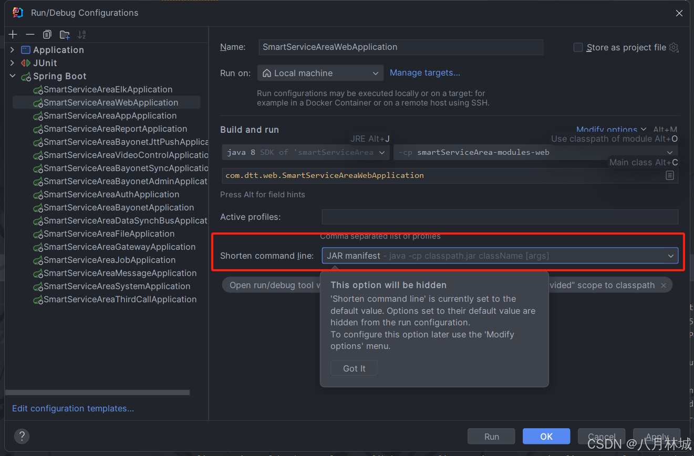Click the Open run/debug tool window chip
Viewport: 694px width, 456px height.
click(x=272, y=285)
